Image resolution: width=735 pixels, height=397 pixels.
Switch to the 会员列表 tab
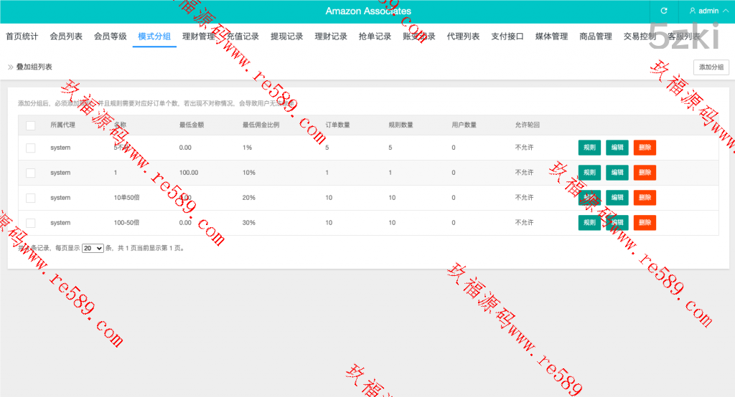[66, 37]
